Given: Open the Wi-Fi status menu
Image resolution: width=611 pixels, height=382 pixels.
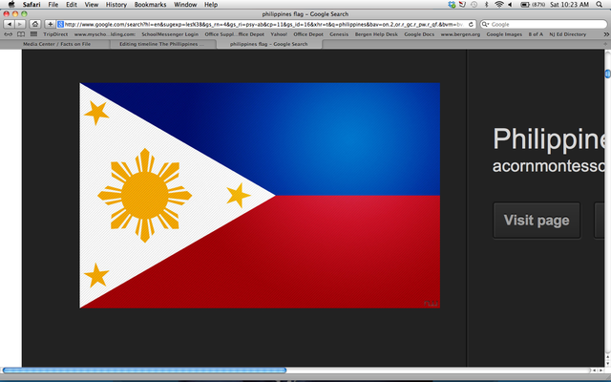Looking at the screenshot, I should coord(498,4).
